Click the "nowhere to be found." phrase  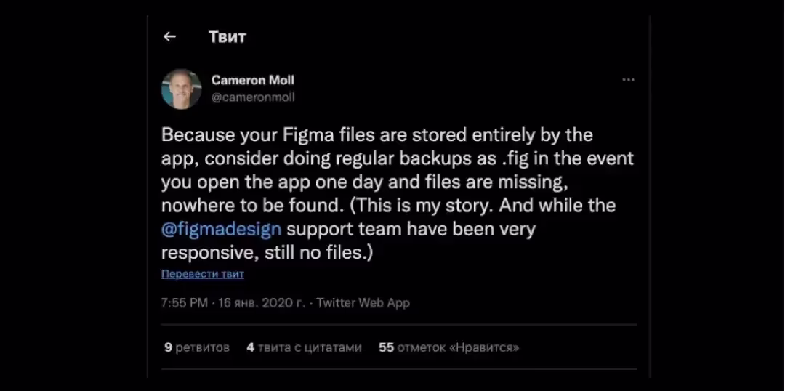click(x=252, y=206)
